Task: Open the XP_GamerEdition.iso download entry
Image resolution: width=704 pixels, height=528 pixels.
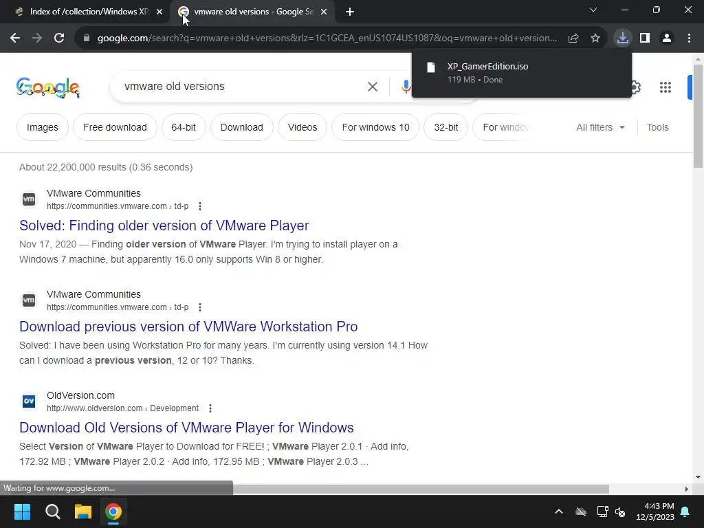Action: point(522,73)
